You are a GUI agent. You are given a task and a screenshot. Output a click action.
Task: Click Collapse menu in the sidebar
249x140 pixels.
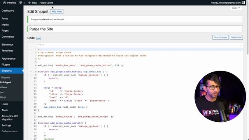click(x=9, y=131)
